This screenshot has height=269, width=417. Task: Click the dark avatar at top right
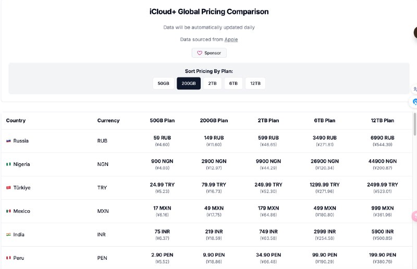[414, 32]
